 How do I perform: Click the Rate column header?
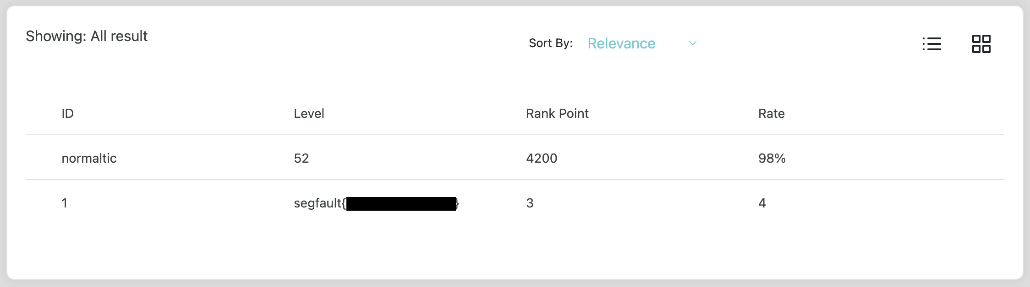(771, 113)
